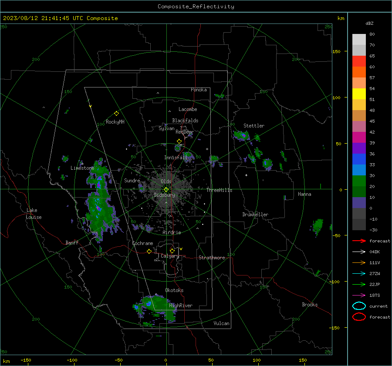Click the cyan 27ZW arrow legend icon
Screen dimensions: 392x366
pyautogui.click(x=359, y=274)
